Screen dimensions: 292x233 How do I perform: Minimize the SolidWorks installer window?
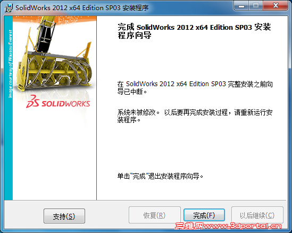point(241,6)
